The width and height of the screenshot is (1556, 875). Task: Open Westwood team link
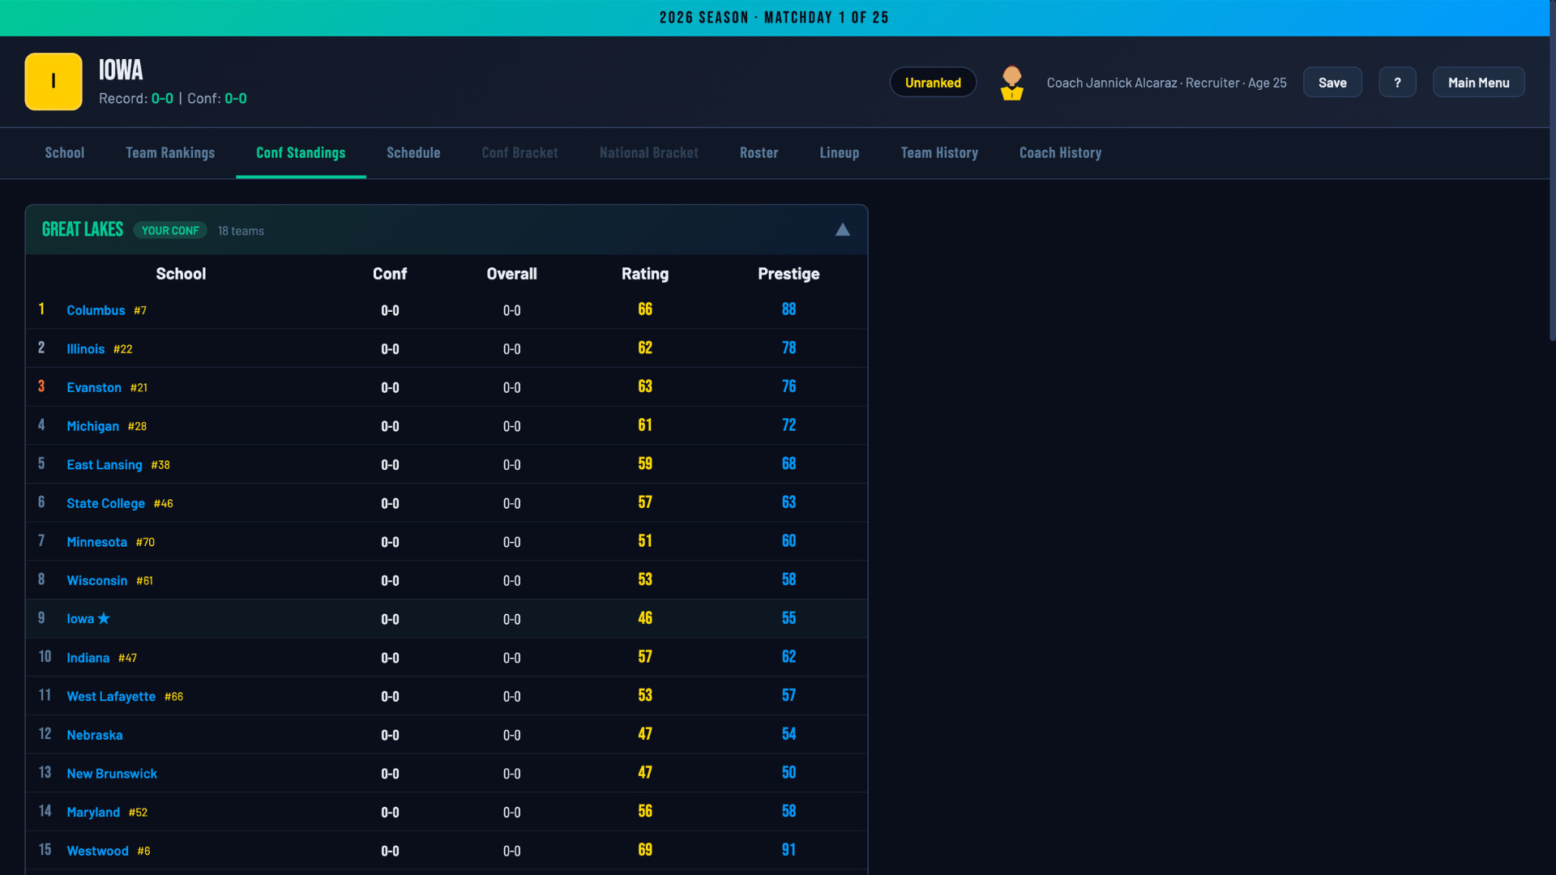(97, 852)
